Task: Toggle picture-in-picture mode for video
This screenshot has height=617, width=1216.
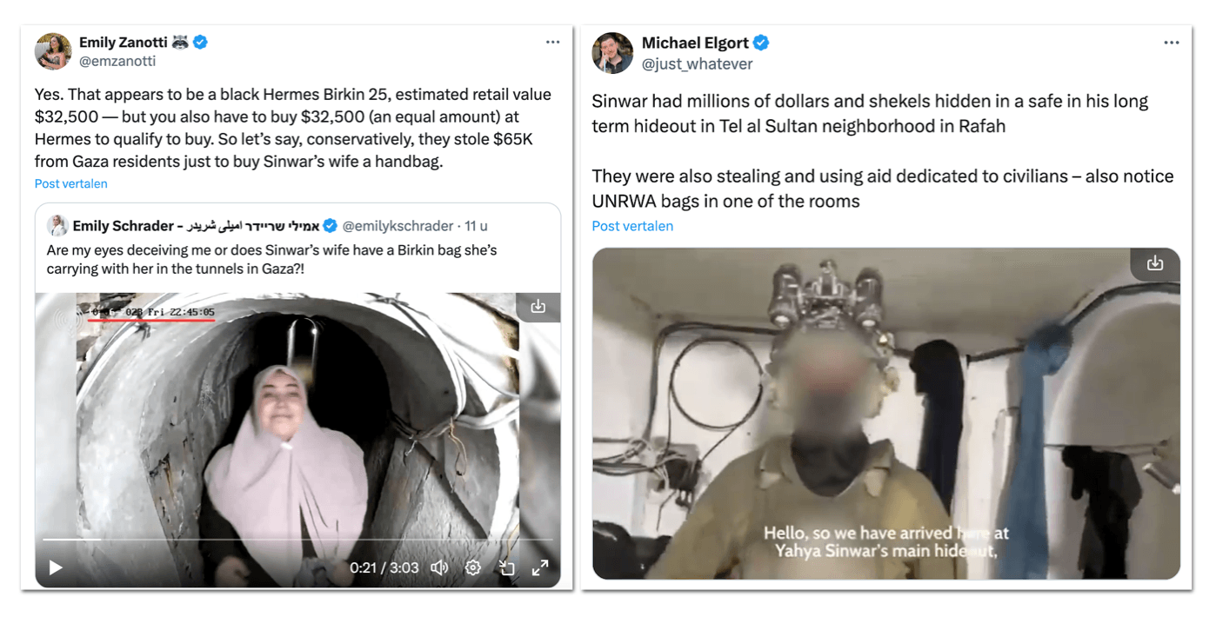Action: pyautogui.click(x=506, y=567)
